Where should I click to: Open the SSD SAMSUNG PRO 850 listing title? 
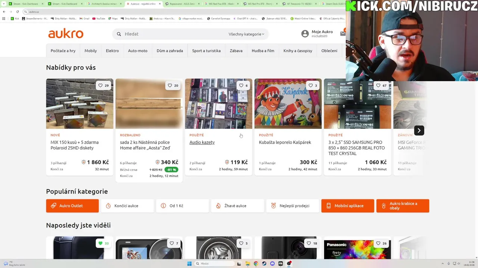point(356,148)
